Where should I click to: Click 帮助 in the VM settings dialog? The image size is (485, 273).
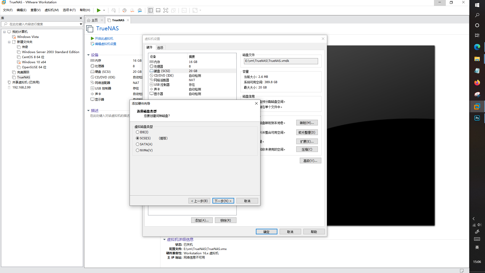coord(314,232)
